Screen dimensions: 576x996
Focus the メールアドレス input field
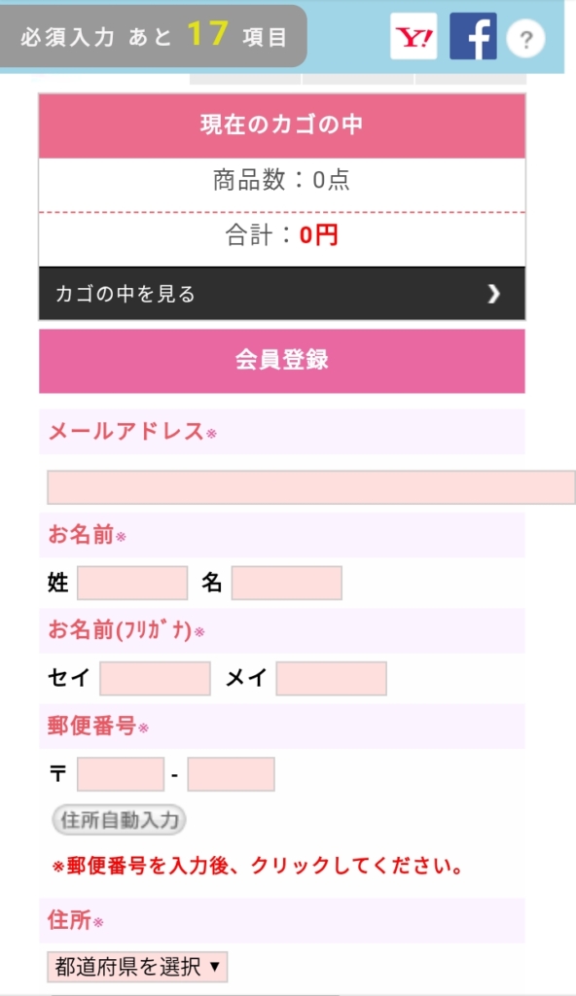click(311, 488)
